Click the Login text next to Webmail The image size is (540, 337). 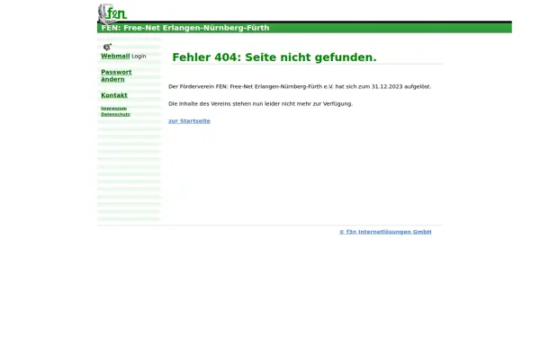pyautogui.click(x=139, y=57)
